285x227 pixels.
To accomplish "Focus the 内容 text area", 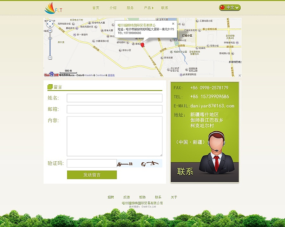I will point(115,136).
